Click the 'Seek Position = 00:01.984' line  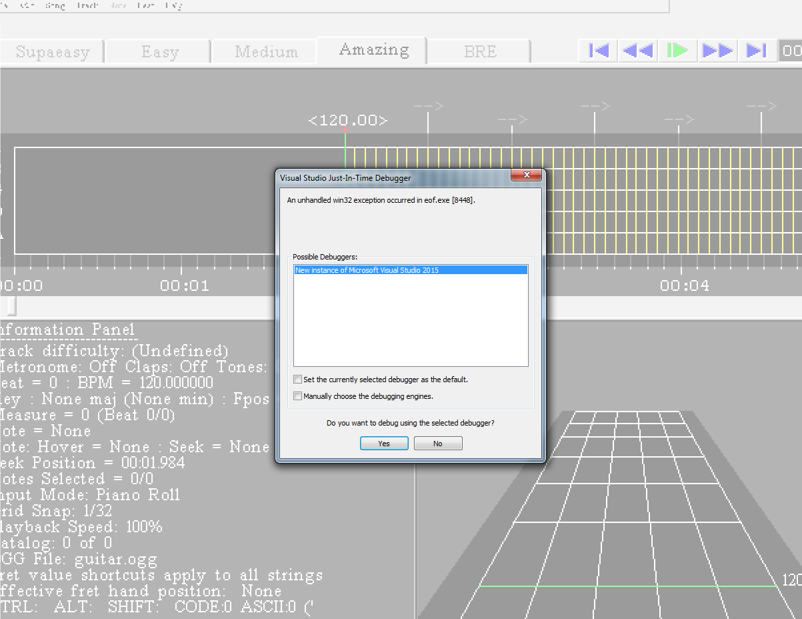click(x=93, y=463)
